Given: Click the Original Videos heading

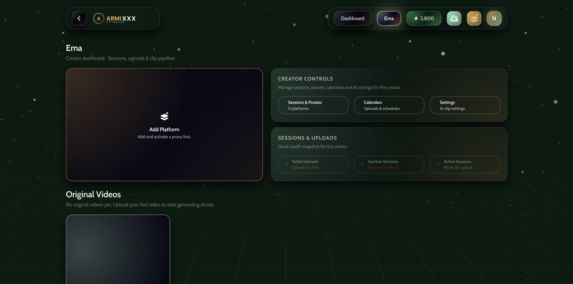Looking at the screenshot, I should pos(93,194).
